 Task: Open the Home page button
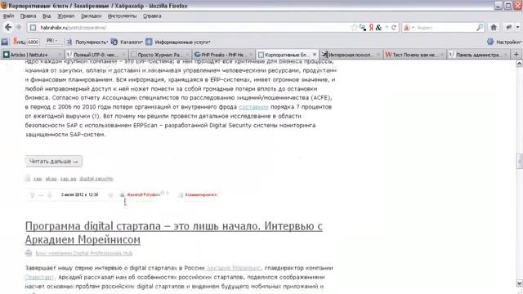(x=494, y=28)
